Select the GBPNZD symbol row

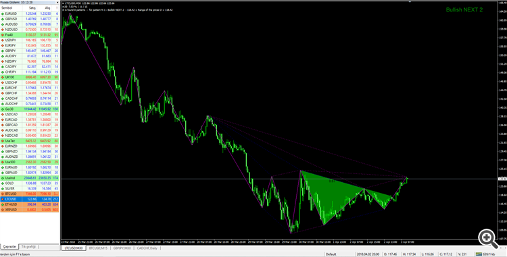[x=30, y=151]
